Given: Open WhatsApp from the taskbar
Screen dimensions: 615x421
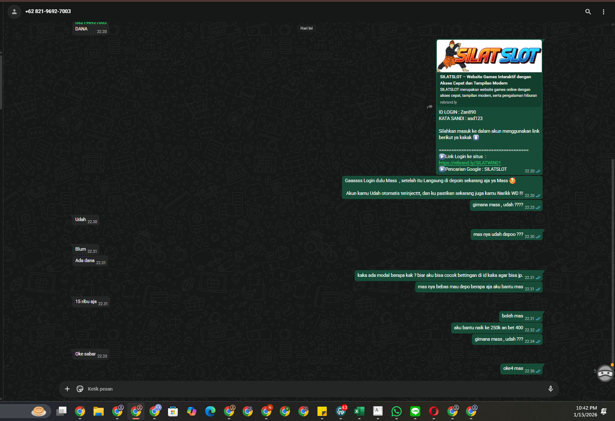Looking at the screenshot, I should click(397, 411).
